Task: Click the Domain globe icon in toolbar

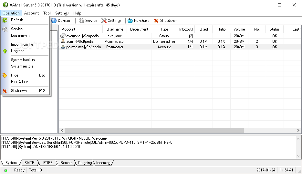Action: click(54, 21)
